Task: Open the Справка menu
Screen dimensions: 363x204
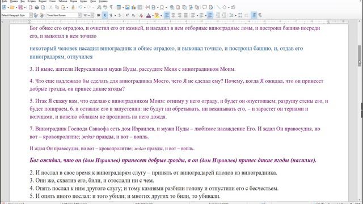Action: click(x=103, y=1)
